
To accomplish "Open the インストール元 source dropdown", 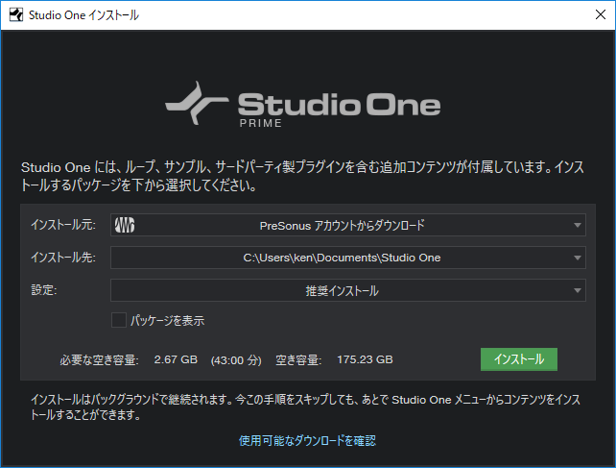I will point(348,225).
